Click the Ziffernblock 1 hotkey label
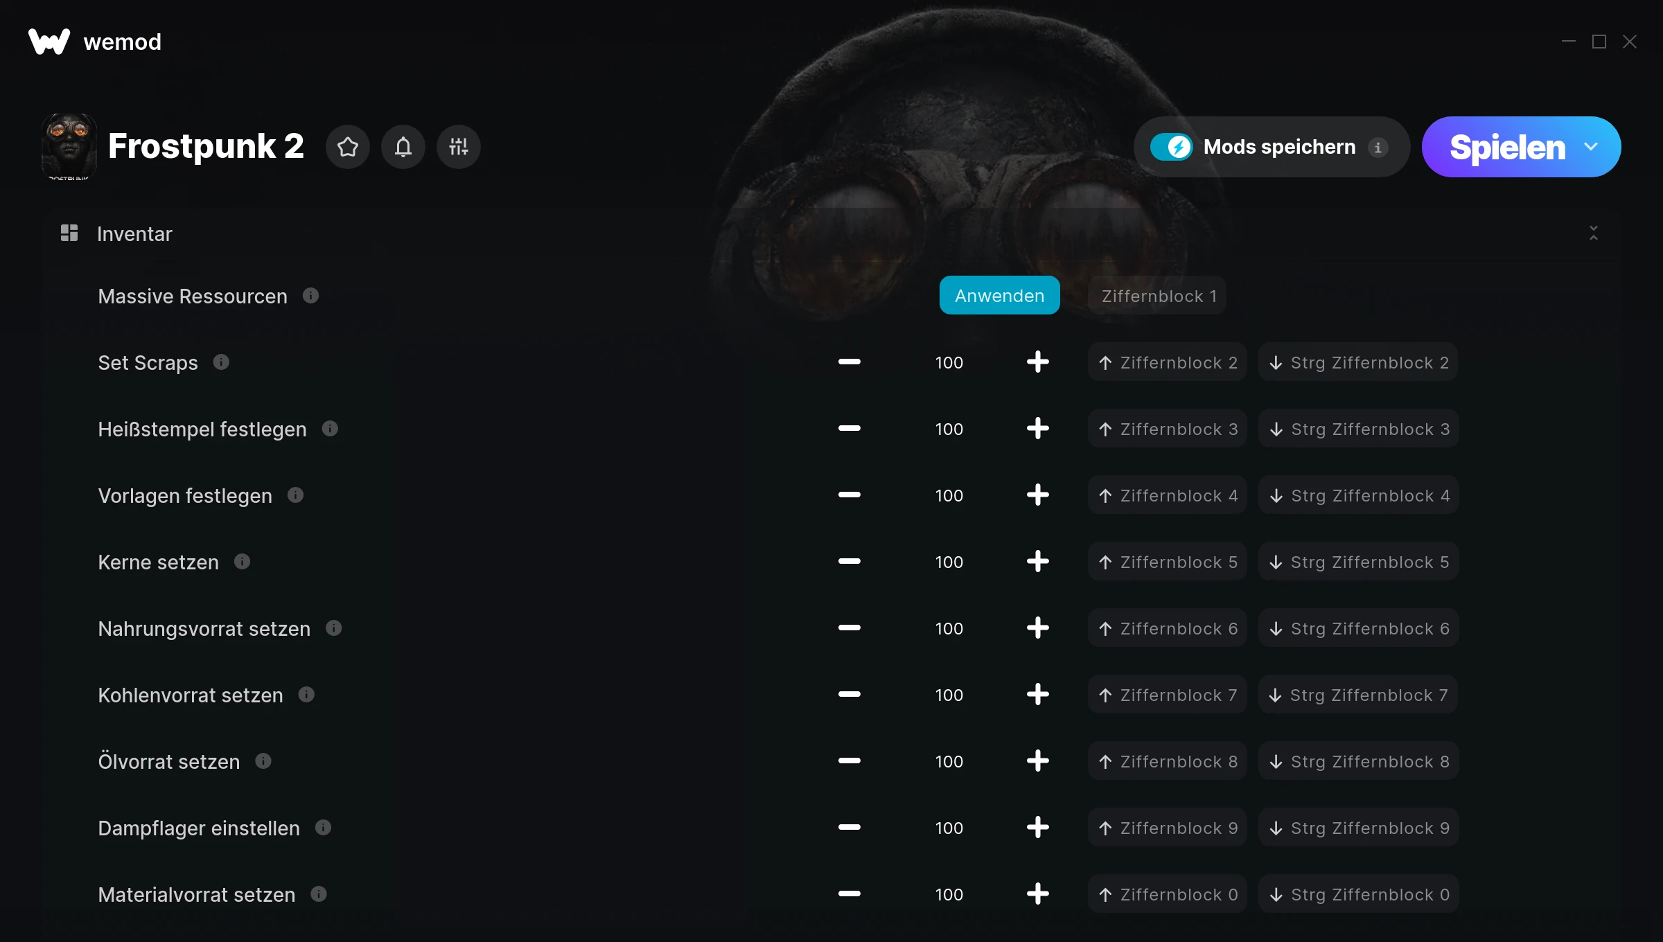 pyautogui.click(x=1159, y=296)
